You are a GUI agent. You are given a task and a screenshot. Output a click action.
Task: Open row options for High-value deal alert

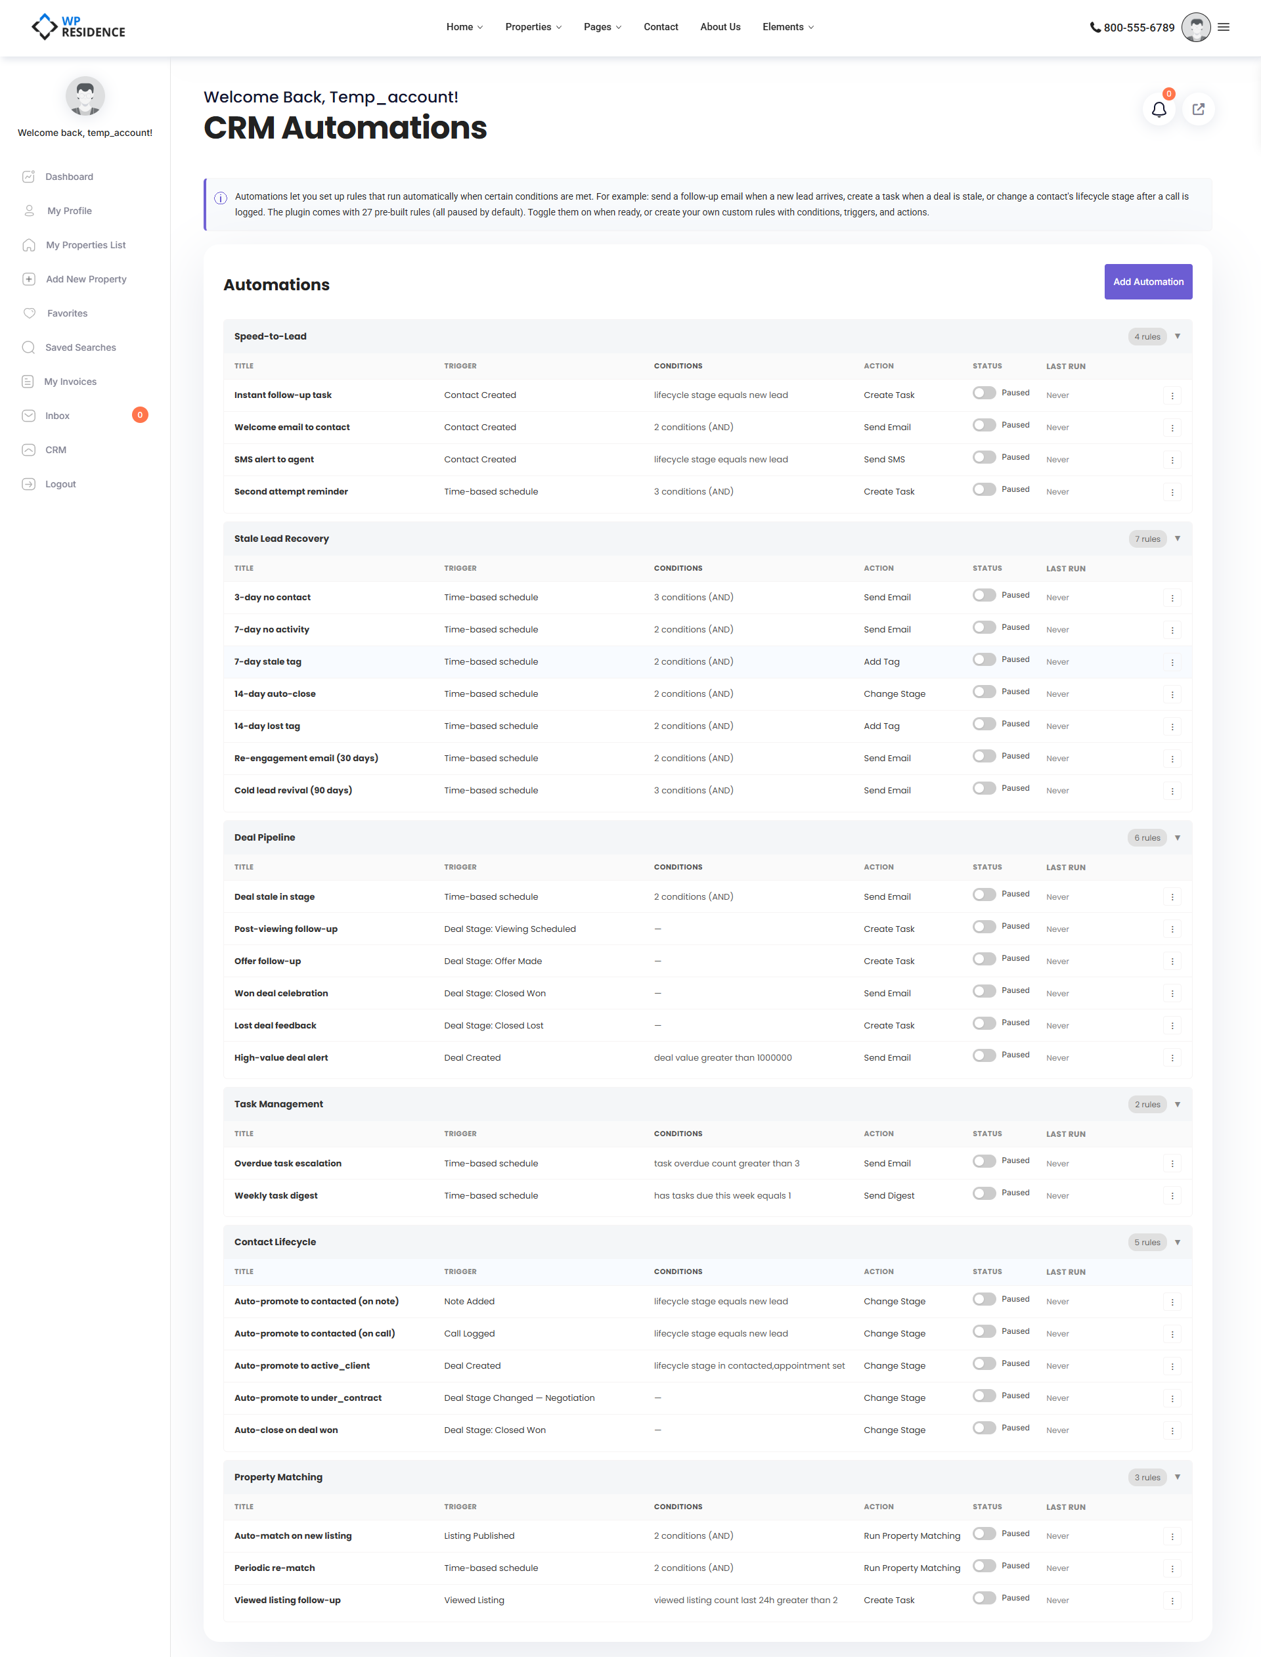click(1172, 1058)
